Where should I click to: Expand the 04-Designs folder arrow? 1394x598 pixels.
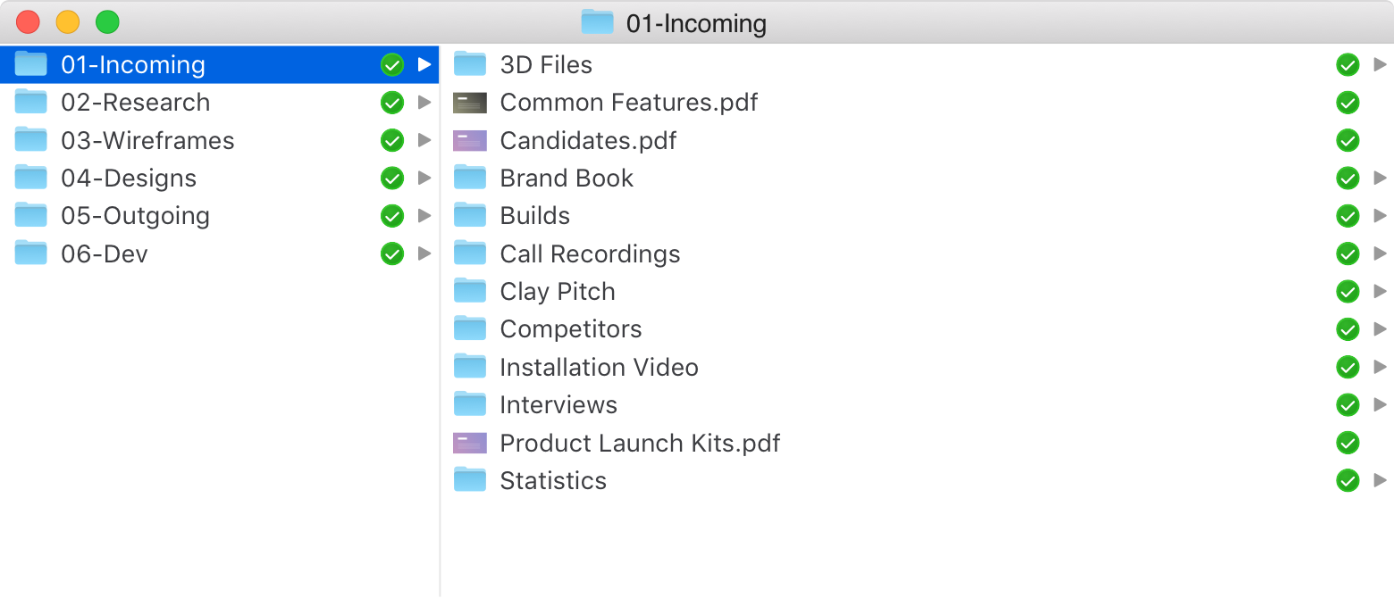(x=424, y=179)
